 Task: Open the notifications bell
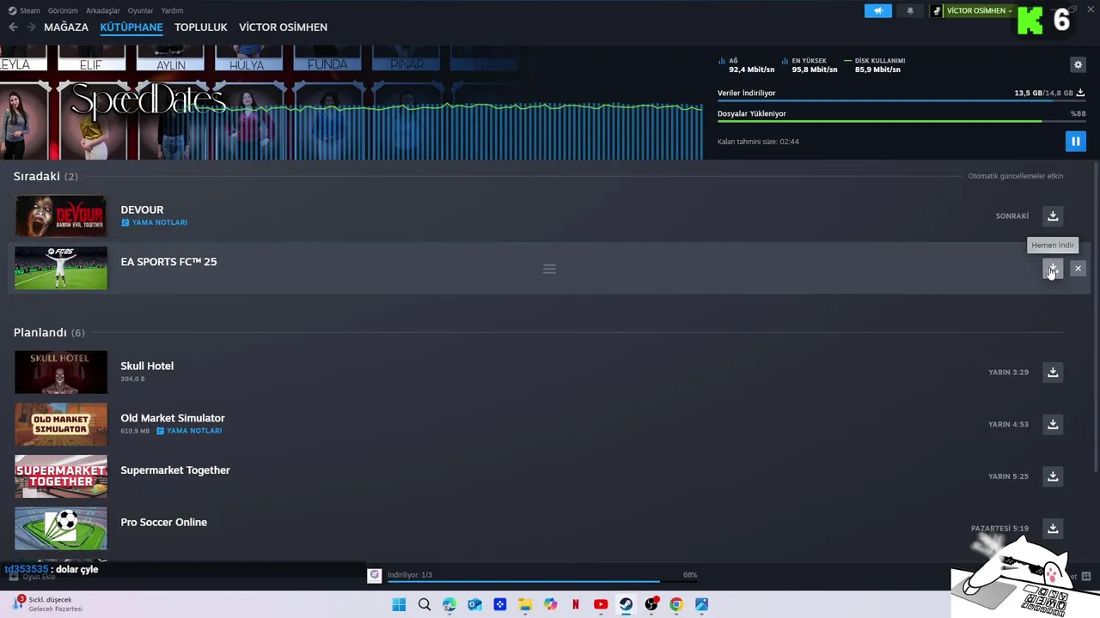910,11
